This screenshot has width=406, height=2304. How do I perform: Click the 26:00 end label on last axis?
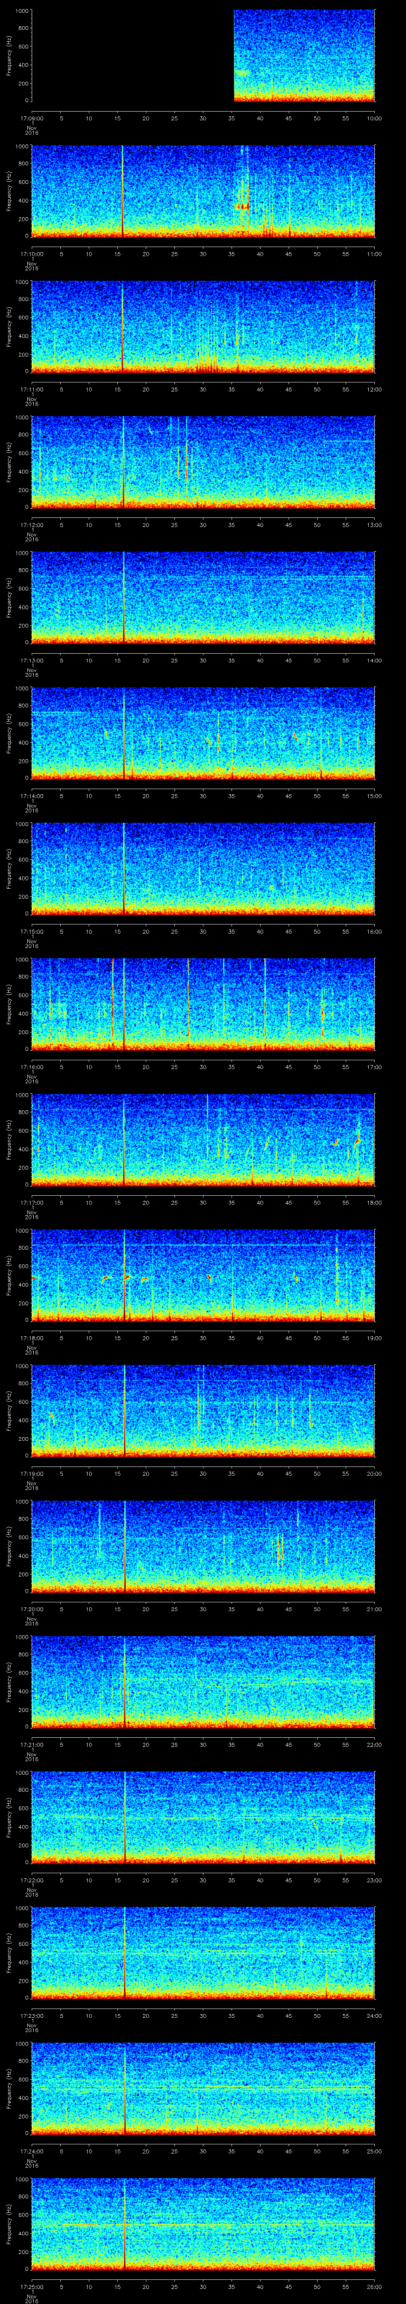374,2285
